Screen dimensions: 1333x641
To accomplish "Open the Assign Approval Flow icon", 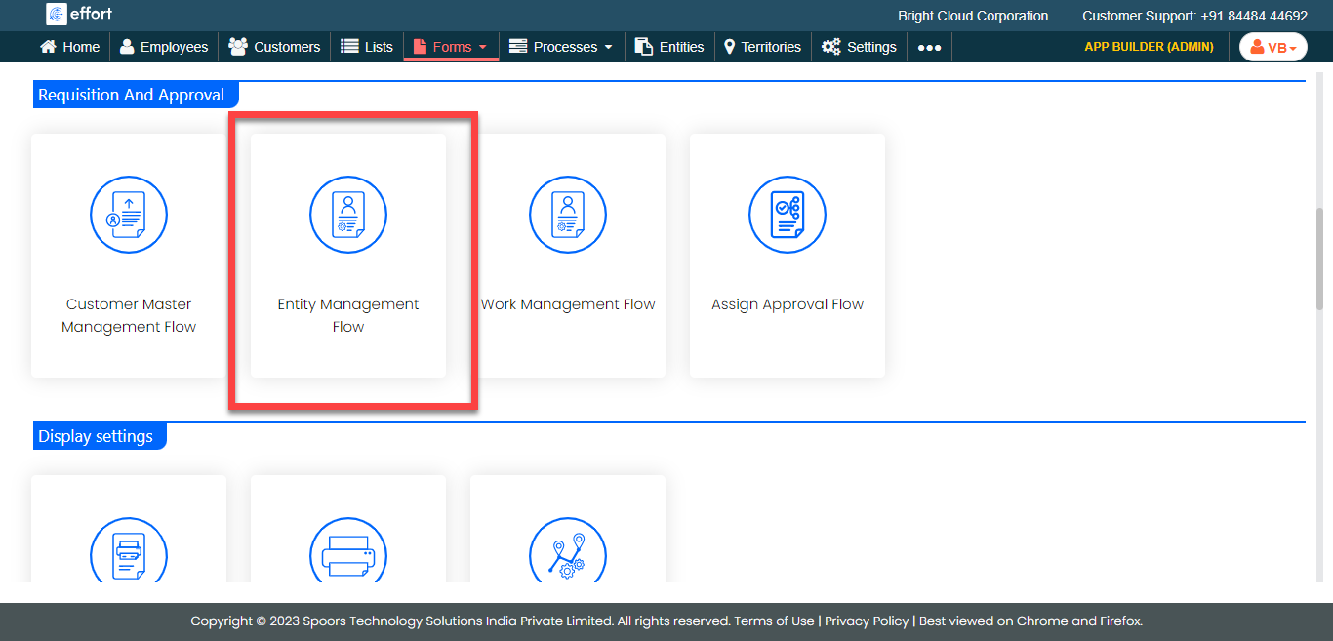I will [788, 215].
